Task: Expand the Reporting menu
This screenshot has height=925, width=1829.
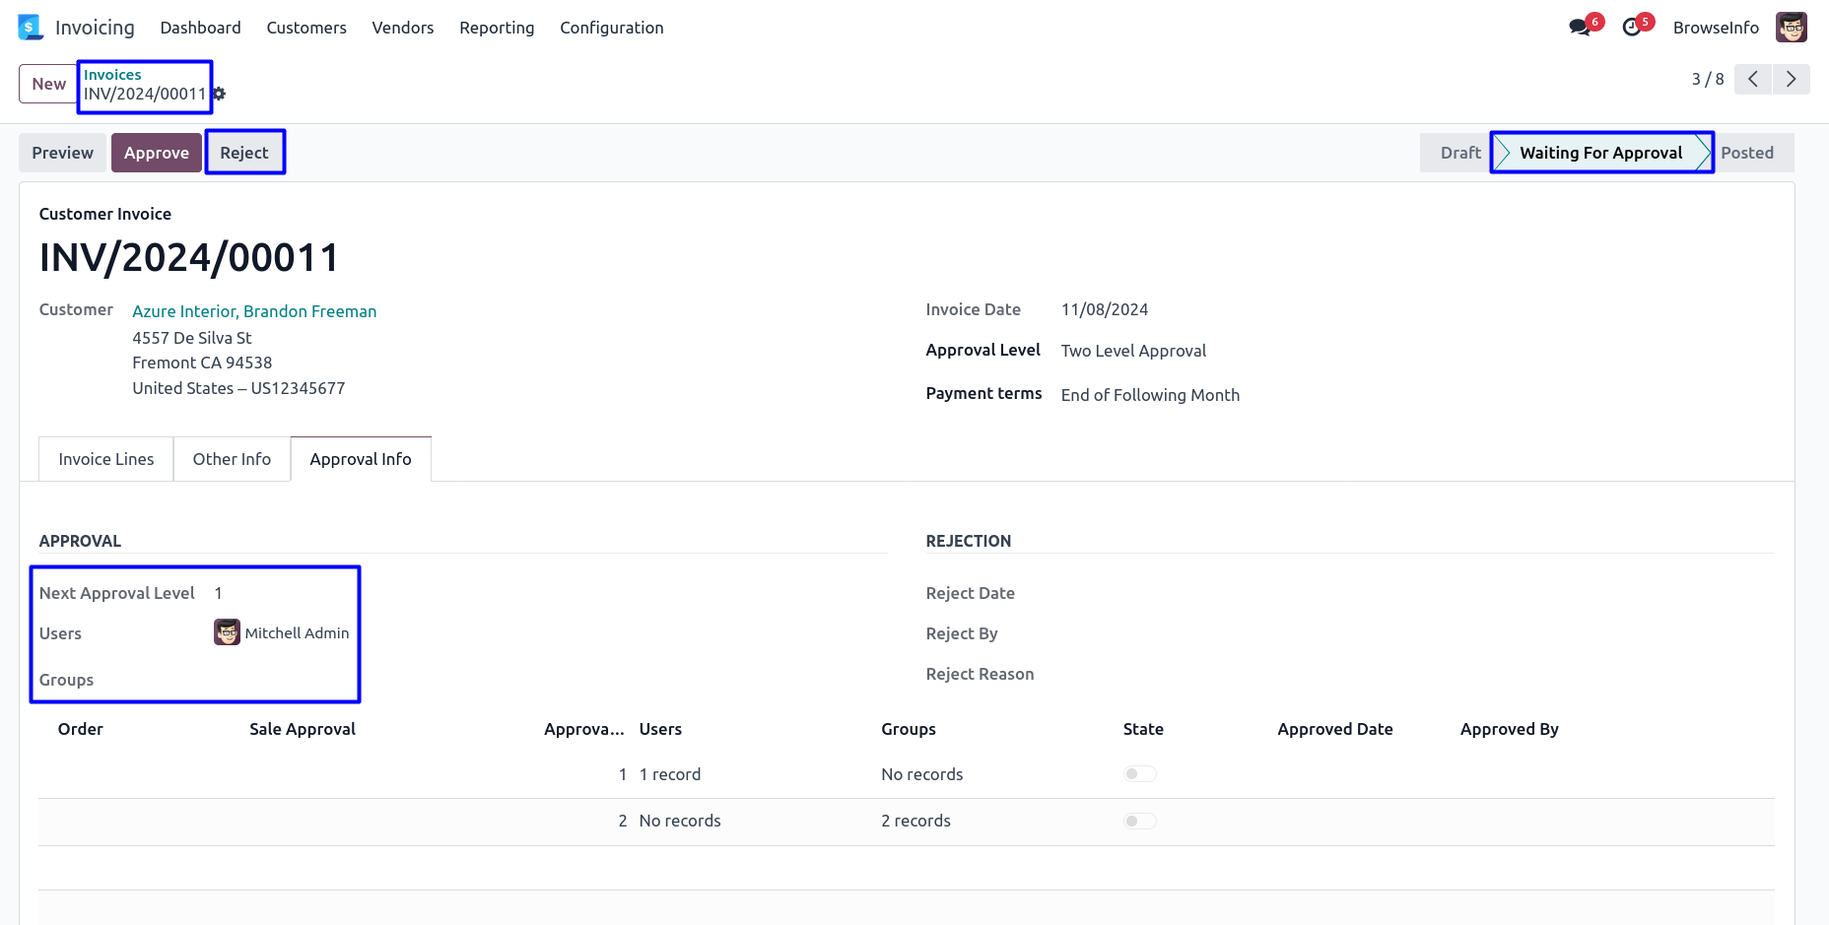Action: (x=497, y=28)
